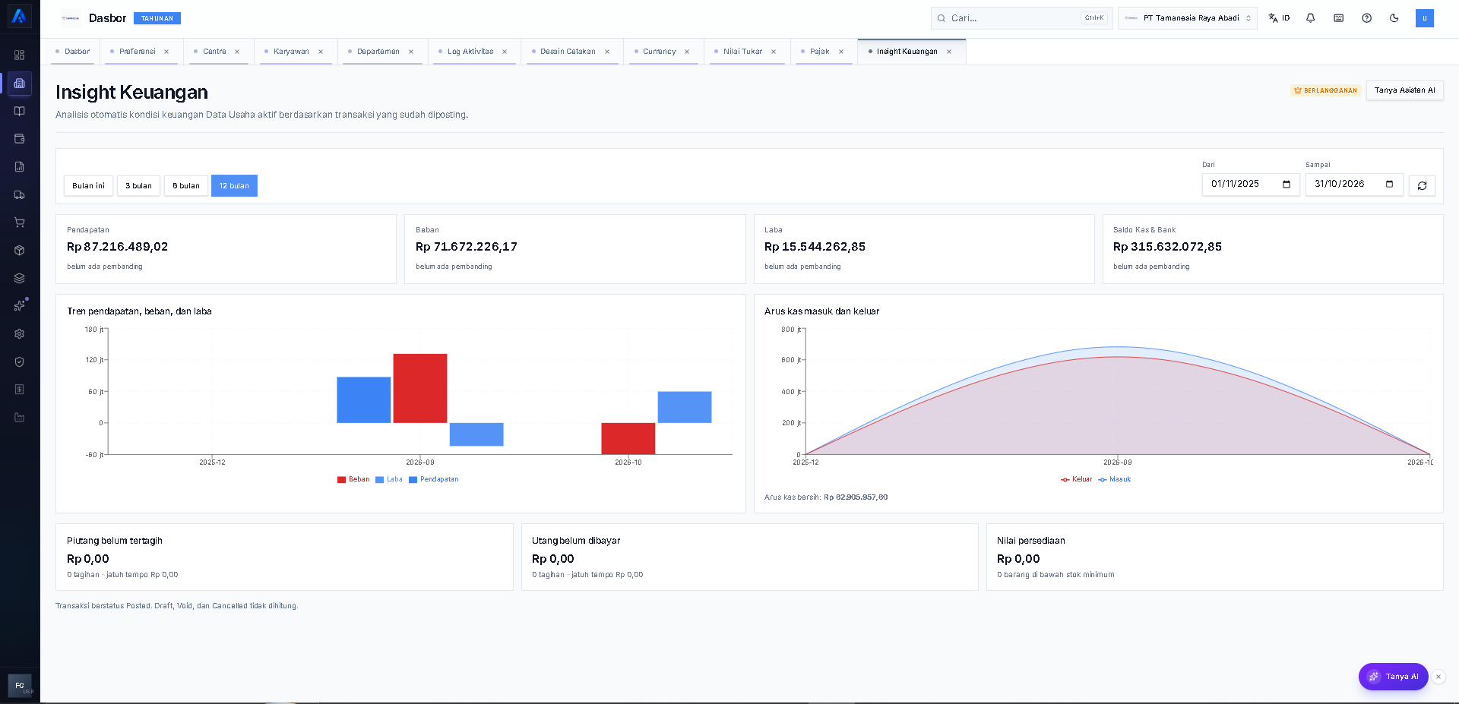This screenshot has width=1459, height=704.
Task: Focus the Cari search field
Action: (1021, 18)
